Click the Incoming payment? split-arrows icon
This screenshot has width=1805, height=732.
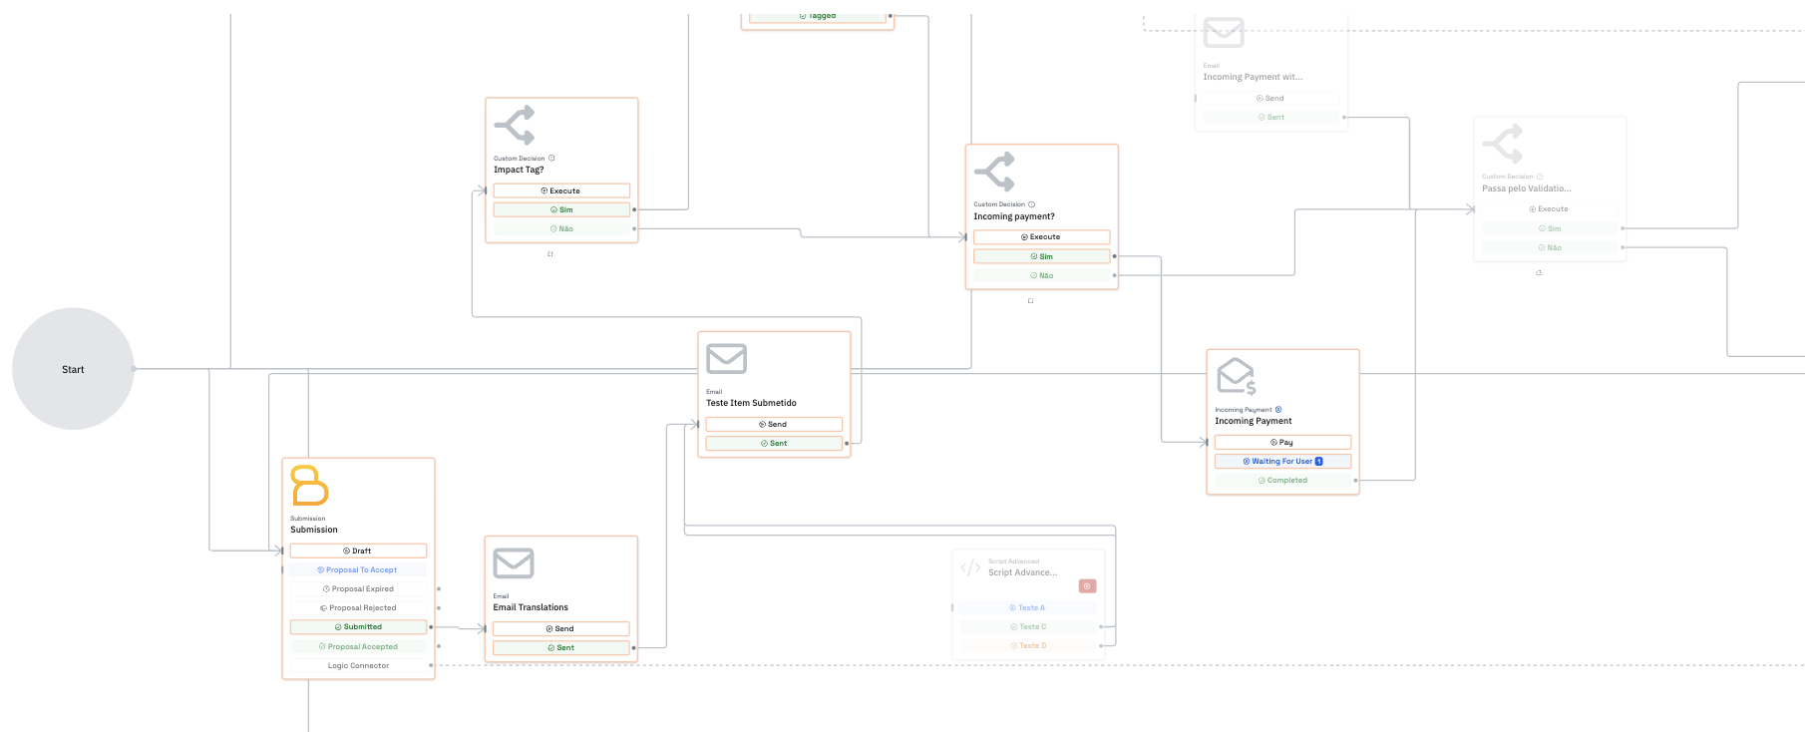click(994, 172)
